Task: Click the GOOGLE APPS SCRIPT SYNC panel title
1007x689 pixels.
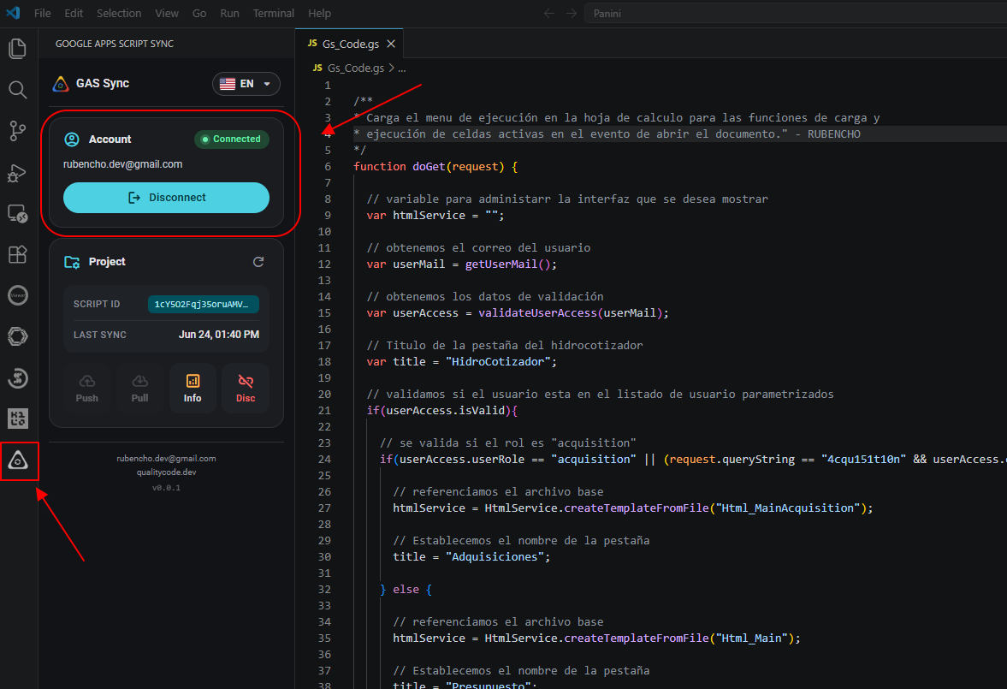Action: 115,44
